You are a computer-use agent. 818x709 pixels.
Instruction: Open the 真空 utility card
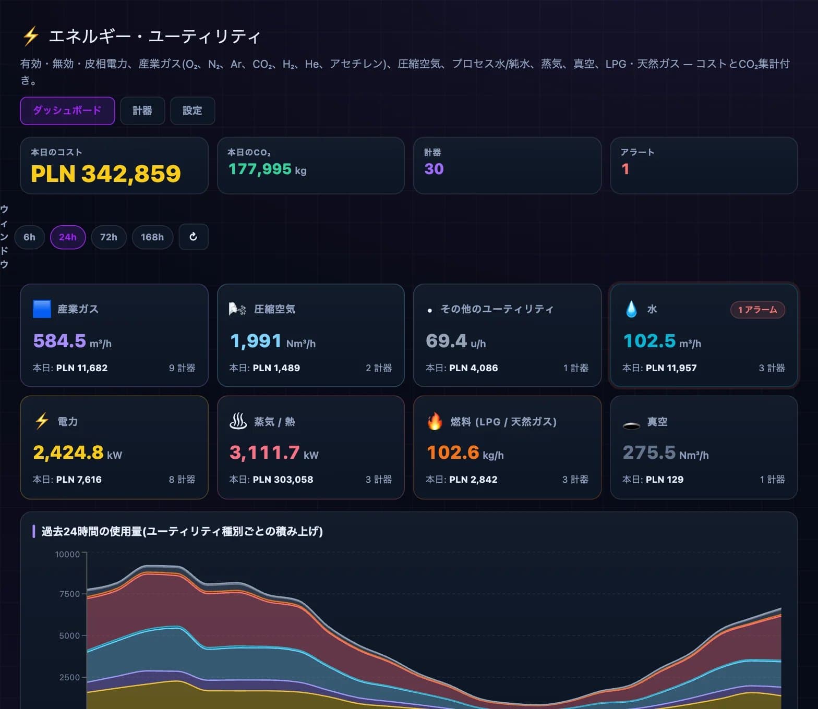click(704, 447)
